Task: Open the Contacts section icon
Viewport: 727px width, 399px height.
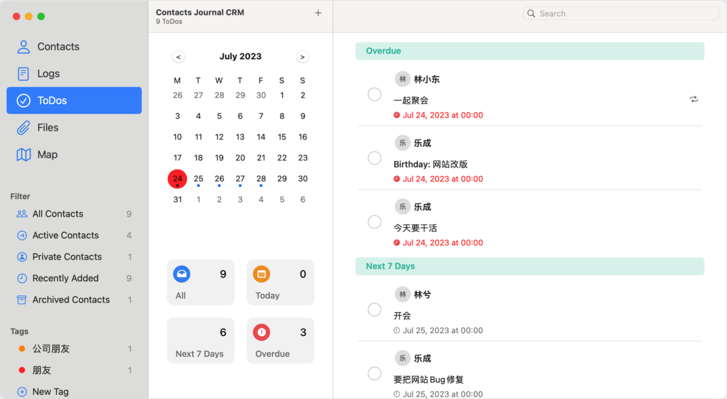Action: tap(23, 47)
